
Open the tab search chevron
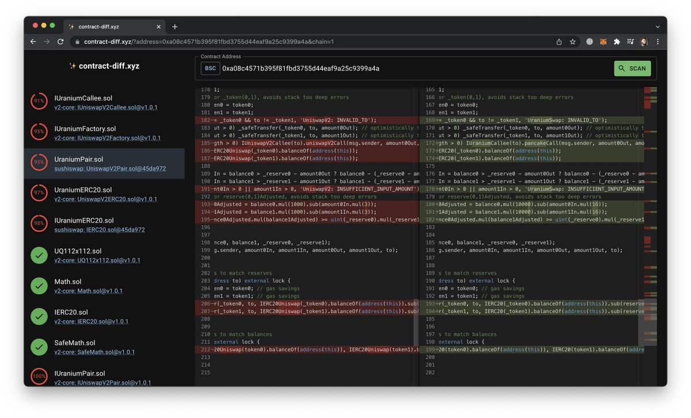point(658,26)
